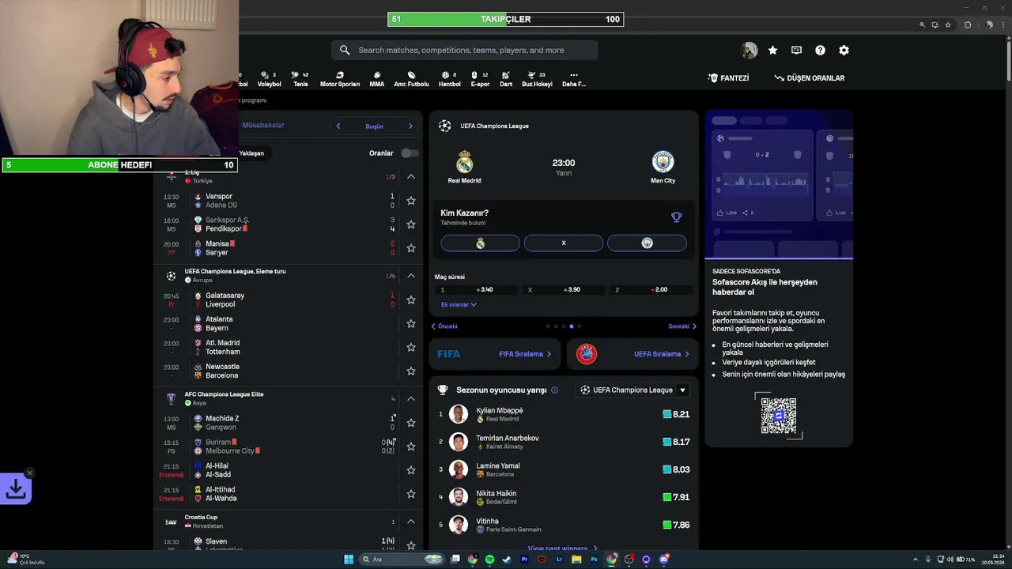1012x569 pixels.
Task: Open the Bugün date picker
Action: click(x=374, y=126)
